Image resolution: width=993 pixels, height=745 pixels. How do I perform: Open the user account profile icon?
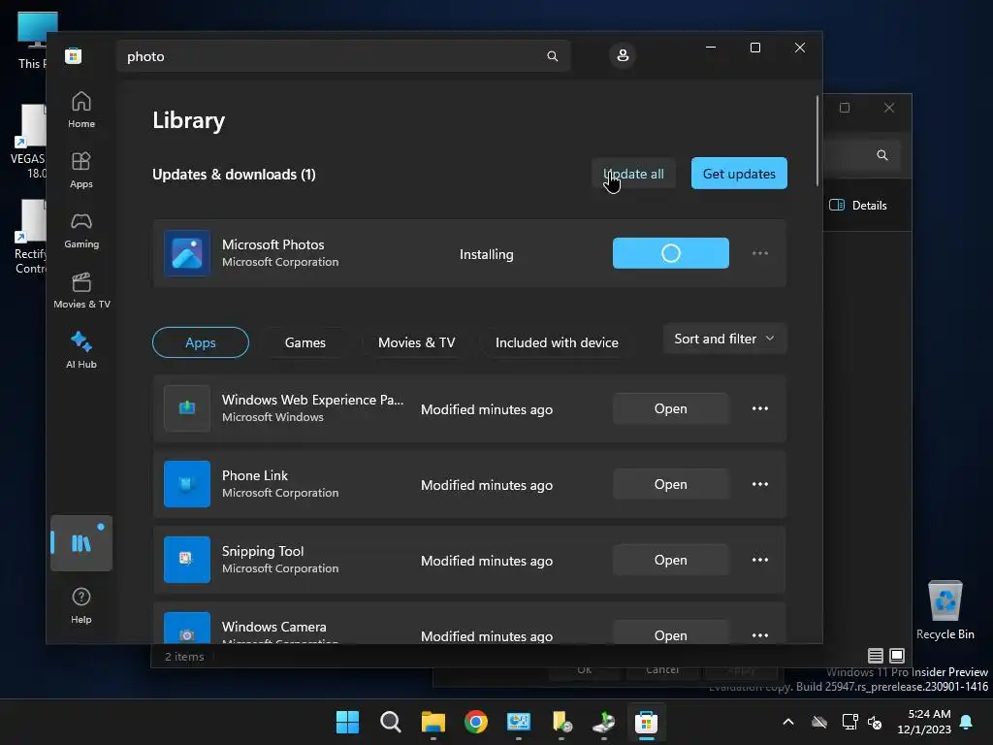pyautogui.click(x=623, y=55)
